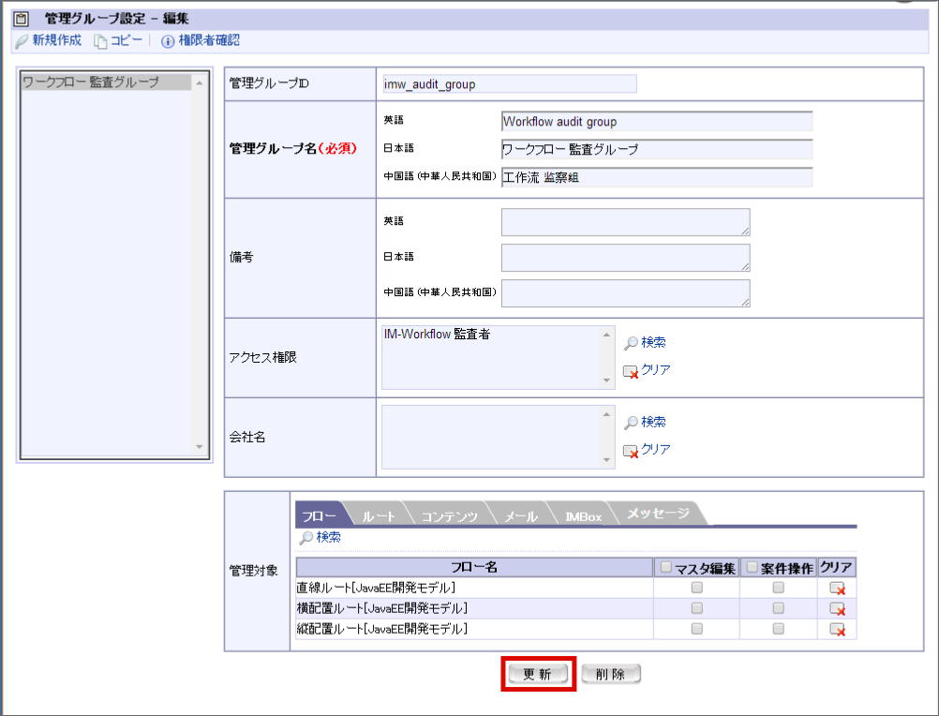Click the Chinese group name field
Screen dimensions: 939x716
pyautogui.click(x=657, y=178)
